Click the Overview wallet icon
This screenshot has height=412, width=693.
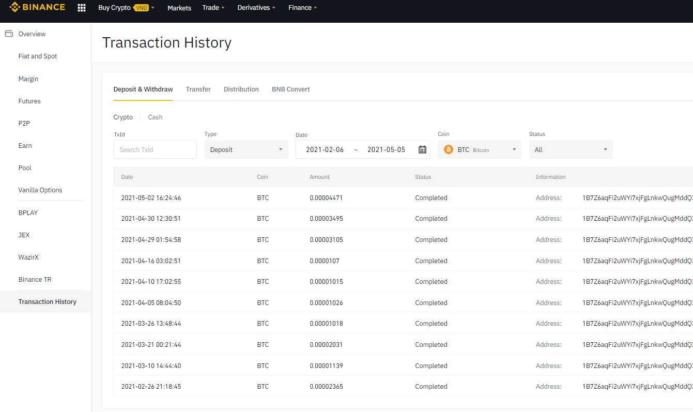point(9,34)
